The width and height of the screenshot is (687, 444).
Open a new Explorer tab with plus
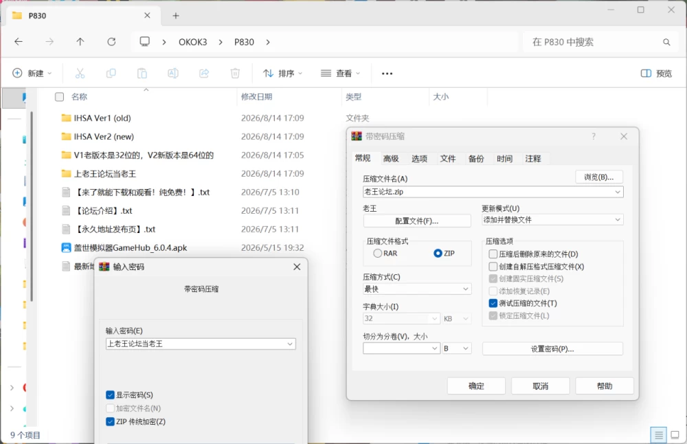point(176,16)
